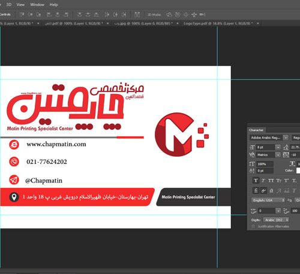Click the Distribute right edges icon
Image resolution: width=300 pixels, height=274 pixels.
point(124,14)
